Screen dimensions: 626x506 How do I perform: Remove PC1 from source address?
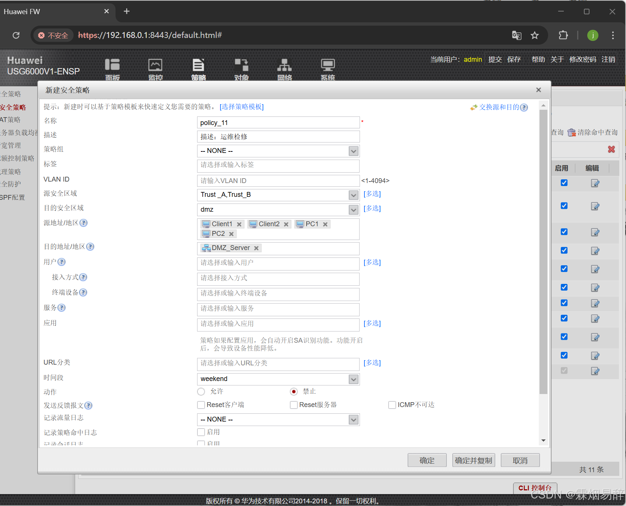(325, 224)
